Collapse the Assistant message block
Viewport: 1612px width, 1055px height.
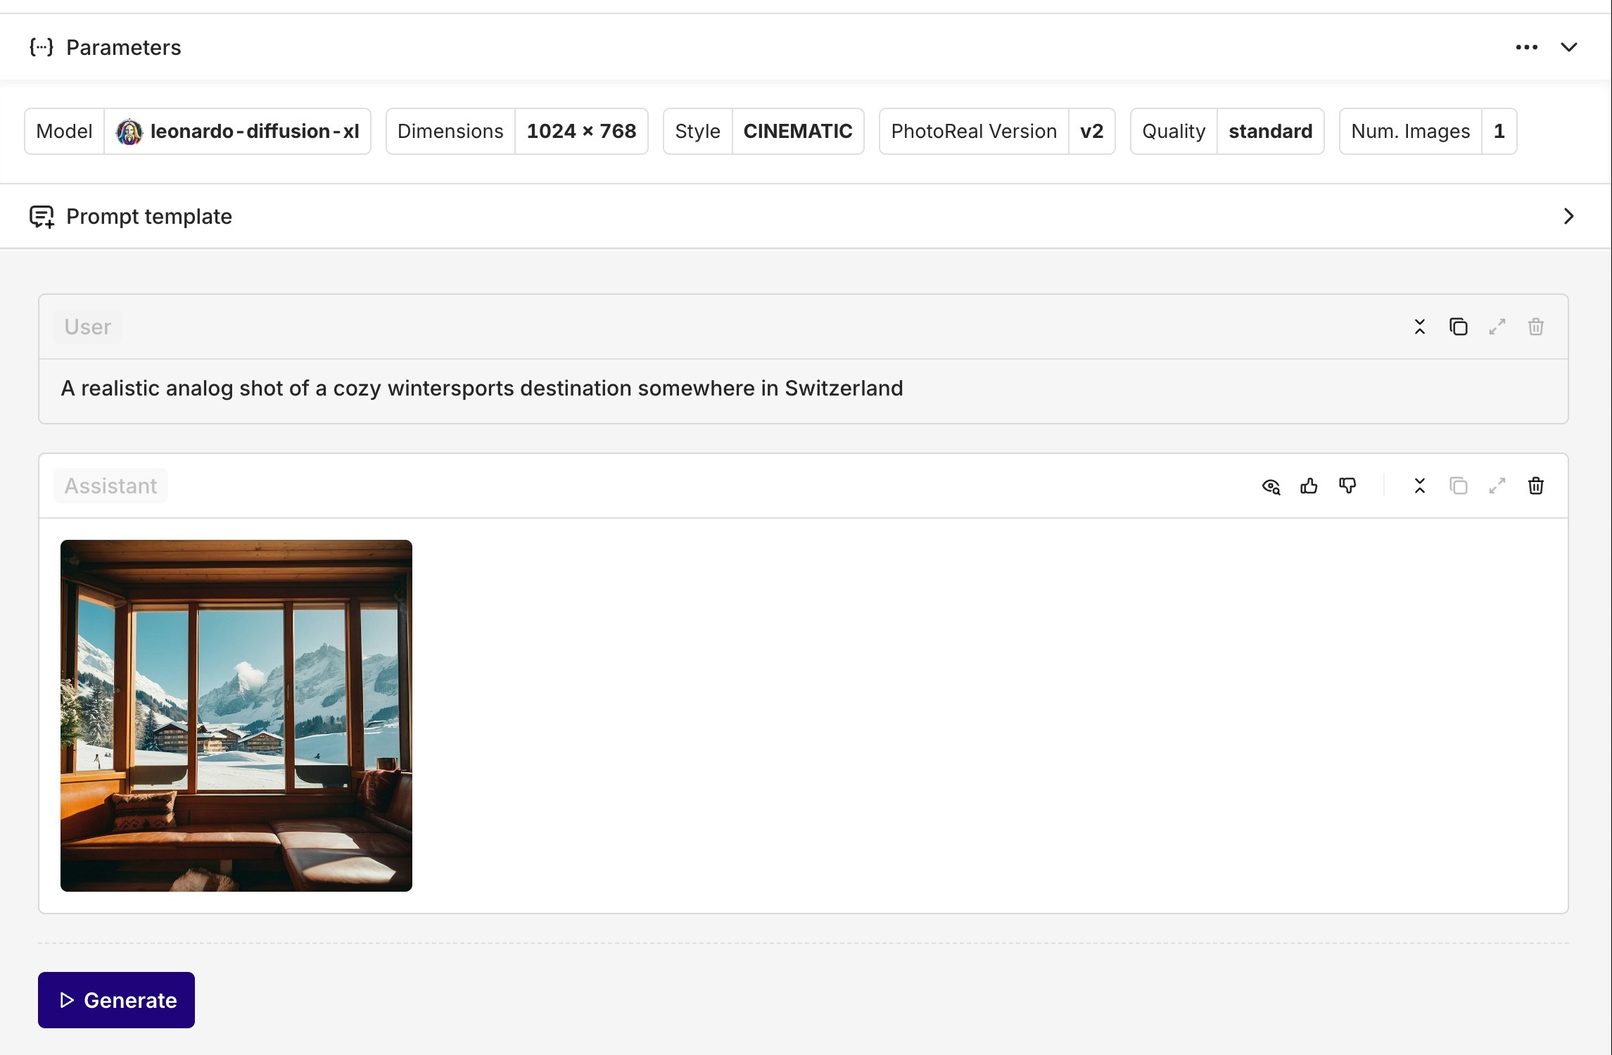point(1419,486)
